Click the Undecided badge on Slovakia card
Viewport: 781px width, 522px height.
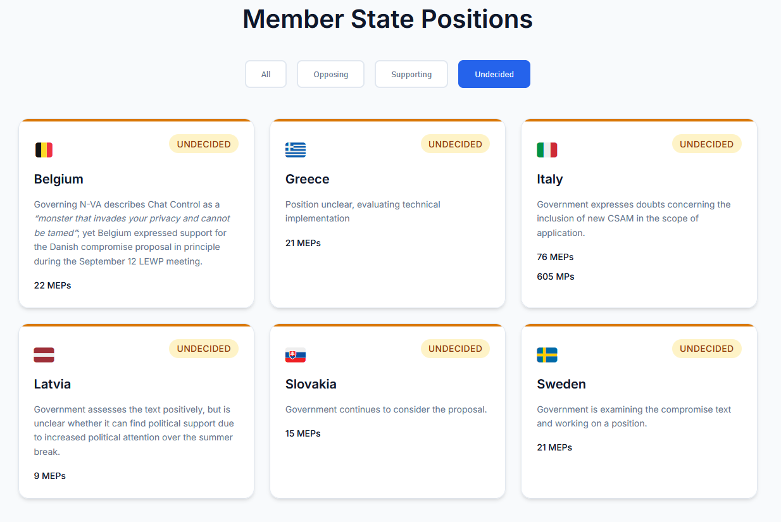click(x=454, y=349)
